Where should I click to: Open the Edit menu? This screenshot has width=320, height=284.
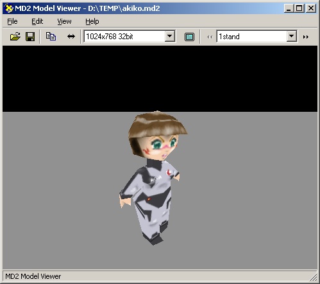(37, 21)
